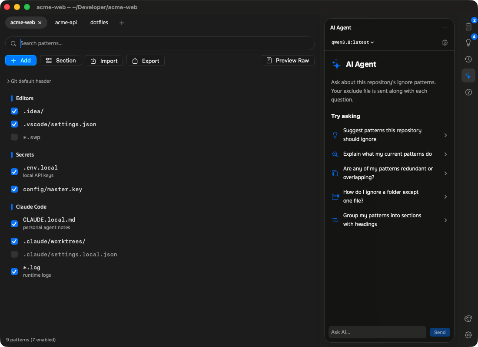Click the 'runtime logs' description
The image size is (478, 347).
tap(37, 275)
